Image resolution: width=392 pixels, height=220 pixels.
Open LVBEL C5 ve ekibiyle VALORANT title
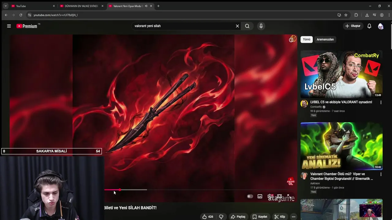tap(341, 102)
